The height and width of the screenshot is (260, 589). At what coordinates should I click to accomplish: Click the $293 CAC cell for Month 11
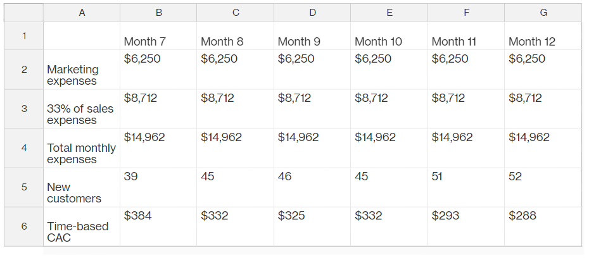pos(466,226)
